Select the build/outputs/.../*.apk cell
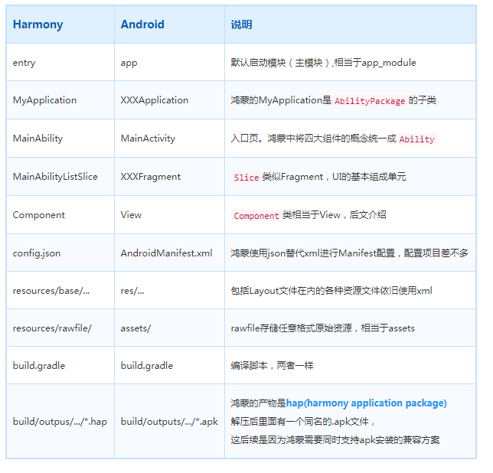Screen dimensions: 493x473 169,422
